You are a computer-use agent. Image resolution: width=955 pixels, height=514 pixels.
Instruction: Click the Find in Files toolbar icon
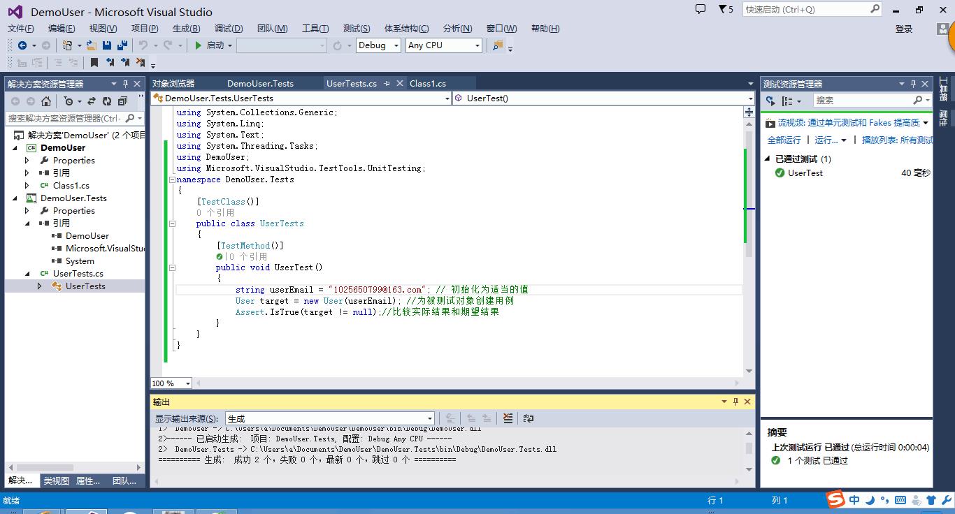click(x=498, y=45)
